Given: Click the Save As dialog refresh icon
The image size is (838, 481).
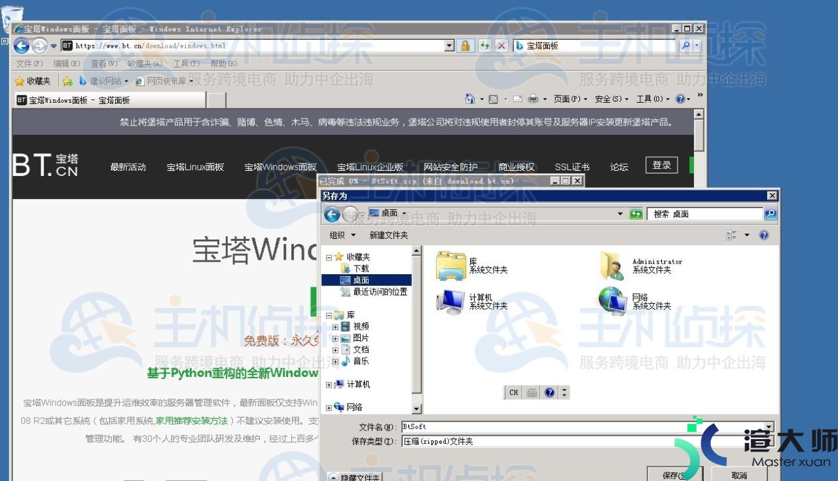Looking at the screenshot, I should click(636, 214).
